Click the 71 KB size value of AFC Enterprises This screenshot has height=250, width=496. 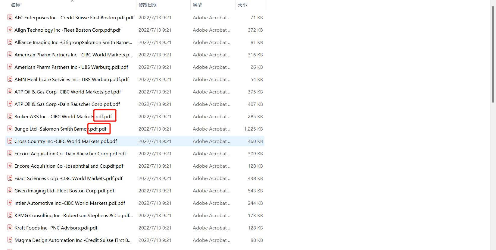pyautogui.click(x=257, y=17)
